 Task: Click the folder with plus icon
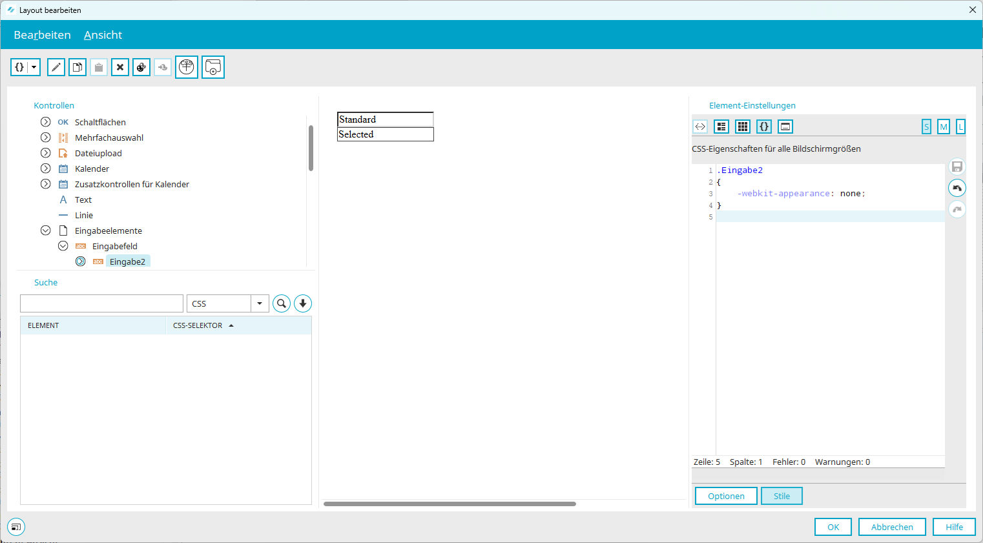click(x=213, y=67)
